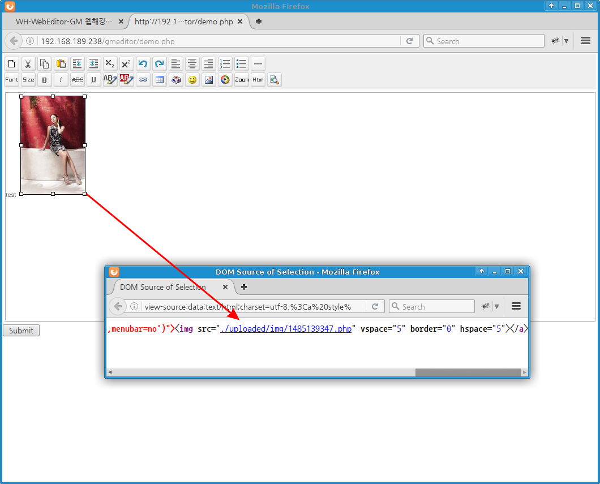
Task: Open the uploaded/img/1485139347.php link
Action: click(286, 329)
